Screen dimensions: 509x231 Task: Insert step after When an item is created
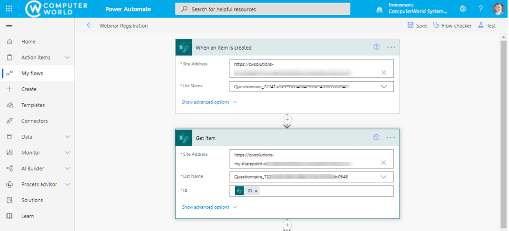(287, 119)
